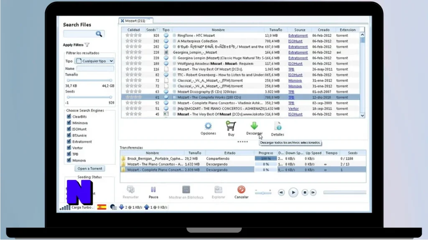Switch to Mozart (211) tab

[135, 21]
